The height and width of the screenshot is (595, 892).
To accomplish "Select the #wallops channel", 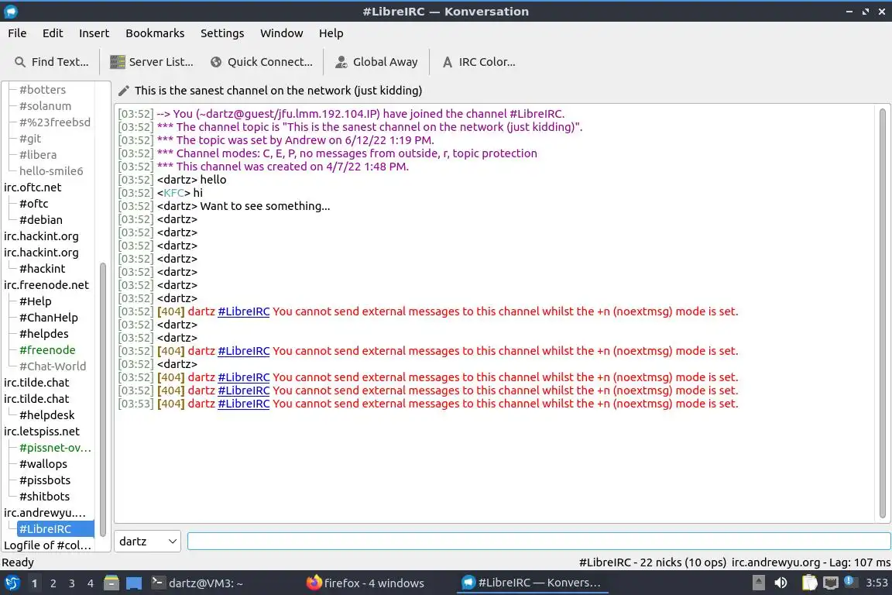I will click(43, 464).
